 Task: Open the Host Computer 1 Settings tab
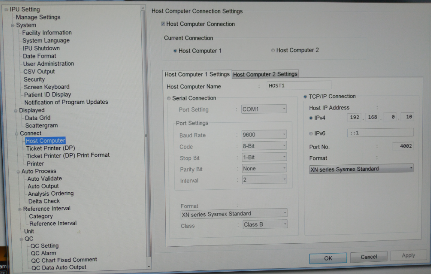197,74
